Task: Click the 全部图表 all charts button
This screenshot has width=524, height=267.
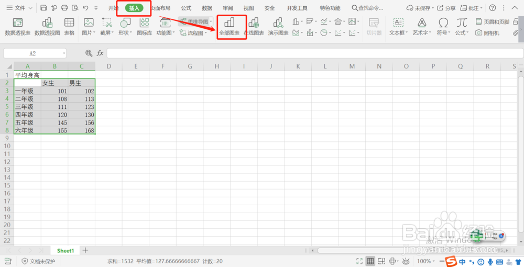Action: tap(230, 27)
